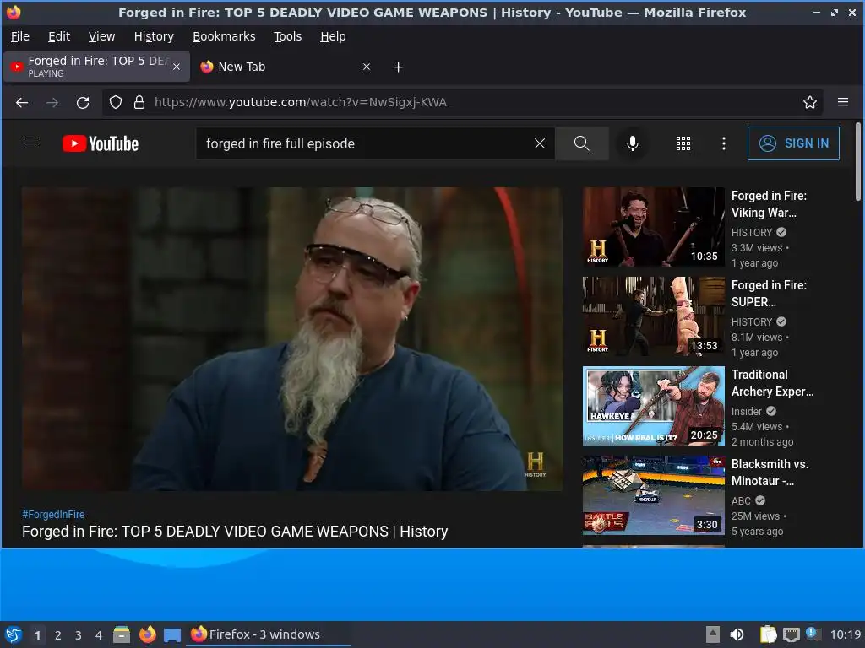Open the removable media eject tray icon
865x648 pixels.
713,634
